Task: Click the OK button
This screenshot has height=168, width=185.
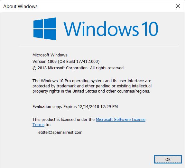Action: [168, 159]
